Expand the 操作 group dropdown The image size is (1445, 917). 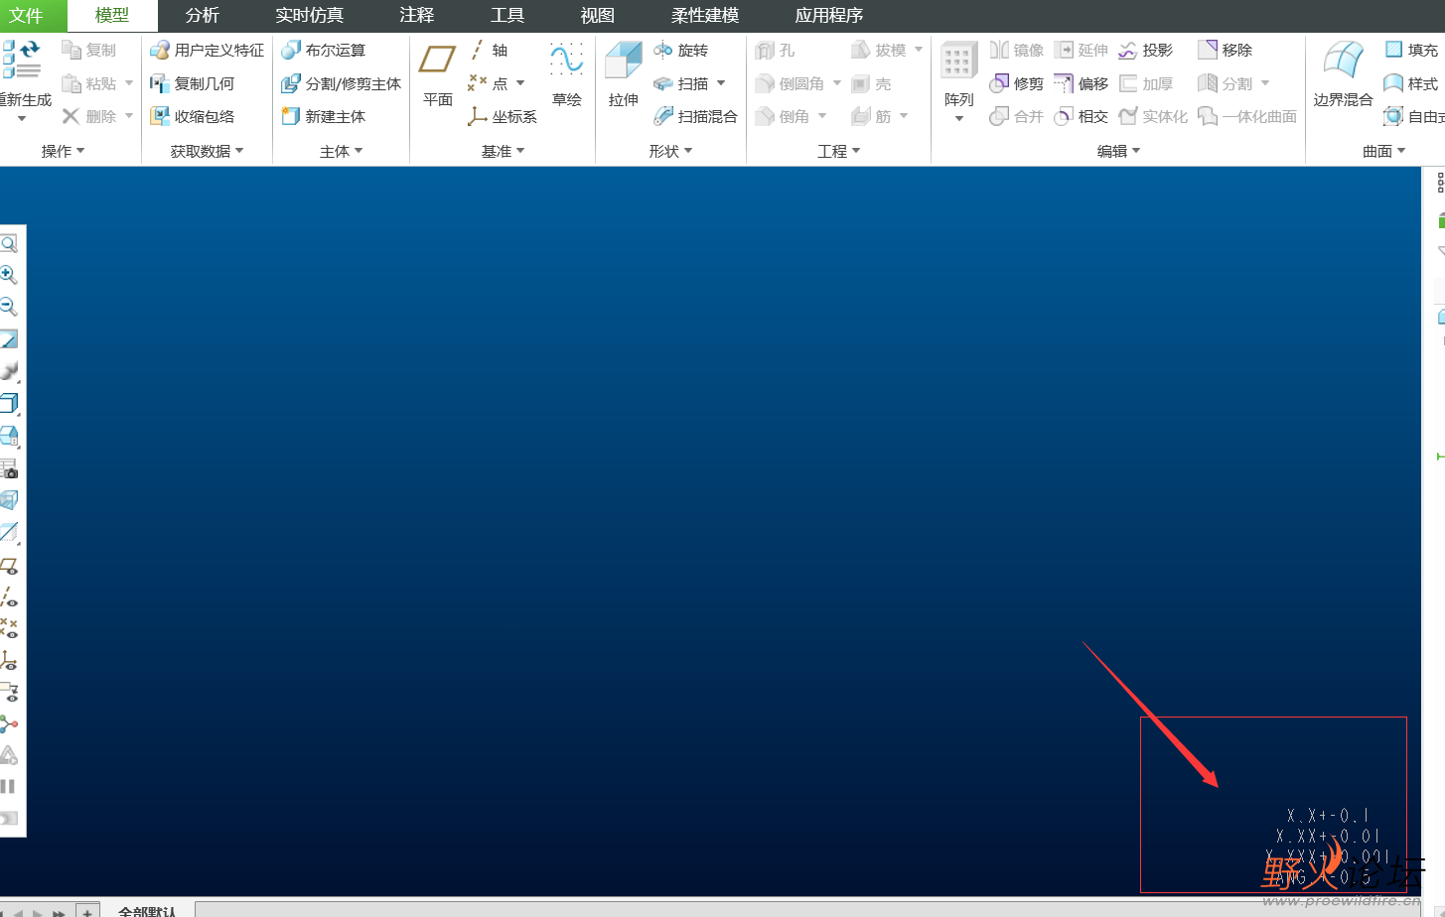tap(63, 151)
